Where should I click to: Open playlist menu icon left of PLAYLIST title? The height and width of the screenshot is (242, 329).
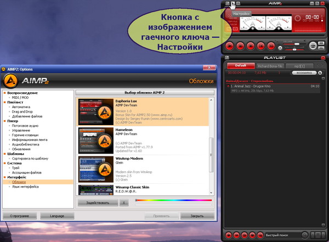pyautogui.click(x=227, y=58)
